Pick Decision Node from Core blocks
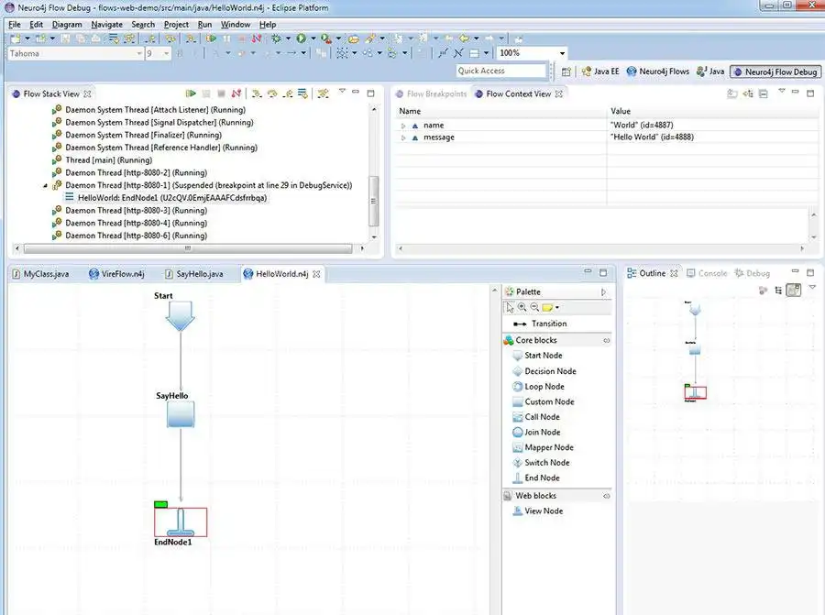Image resolution: width=825 pixels, height=615 pixels. 544,371
